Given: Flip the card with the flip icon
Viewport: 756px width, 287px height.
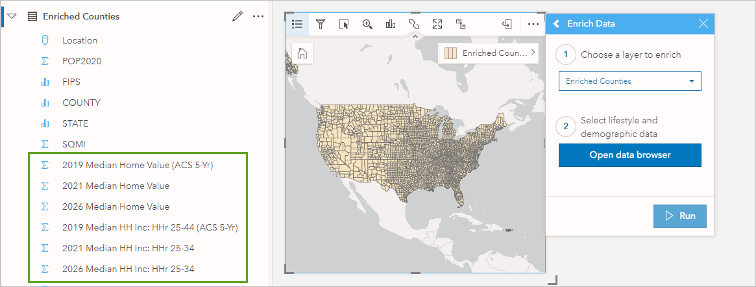Looking at the screenshot, I should pyautogui.click(x=507, y=24).
